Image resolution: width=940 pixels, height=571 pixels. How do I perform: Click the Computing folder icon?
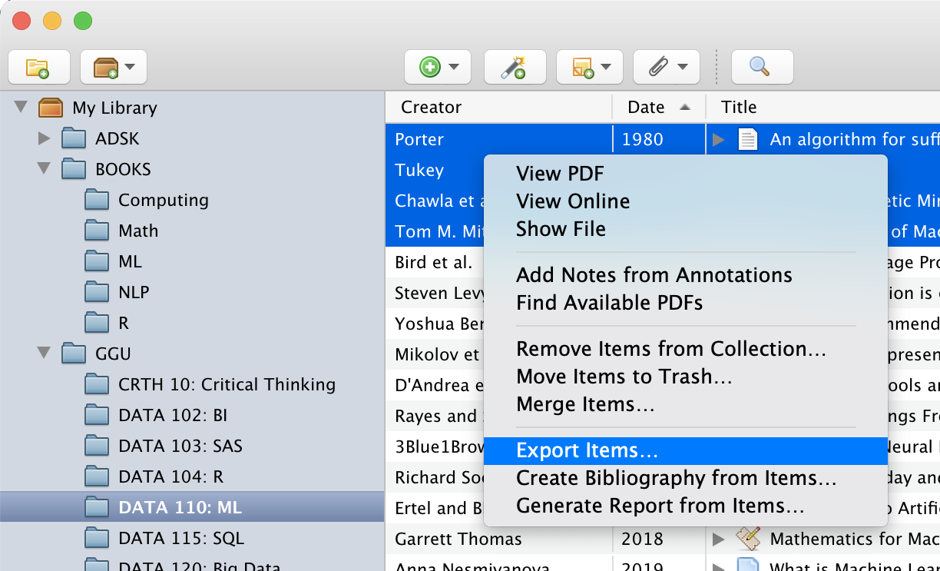97,200
